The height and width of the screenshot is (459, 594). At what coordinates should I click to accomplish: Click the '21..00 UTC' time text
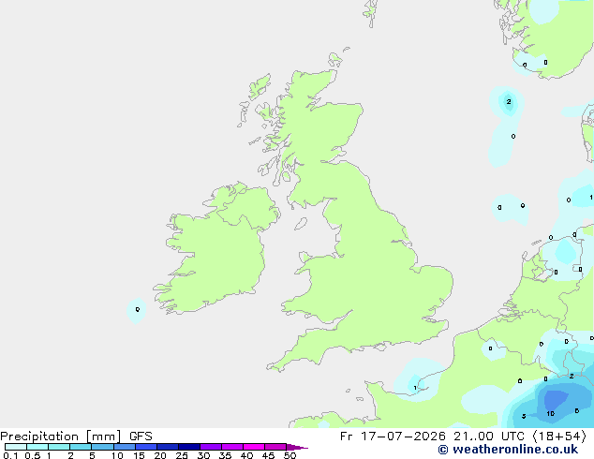pos(489,437)
